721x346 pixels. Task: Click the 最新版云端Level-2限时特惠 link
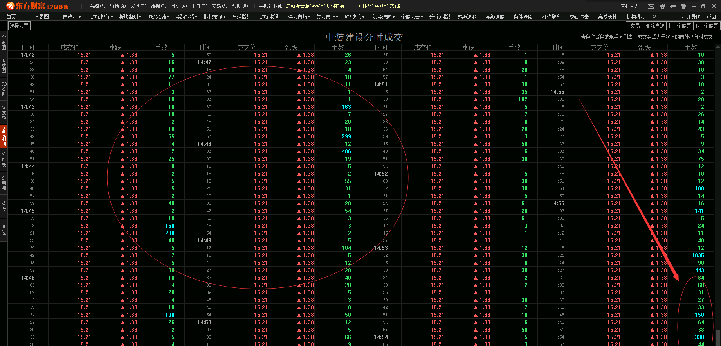(317, 6)
